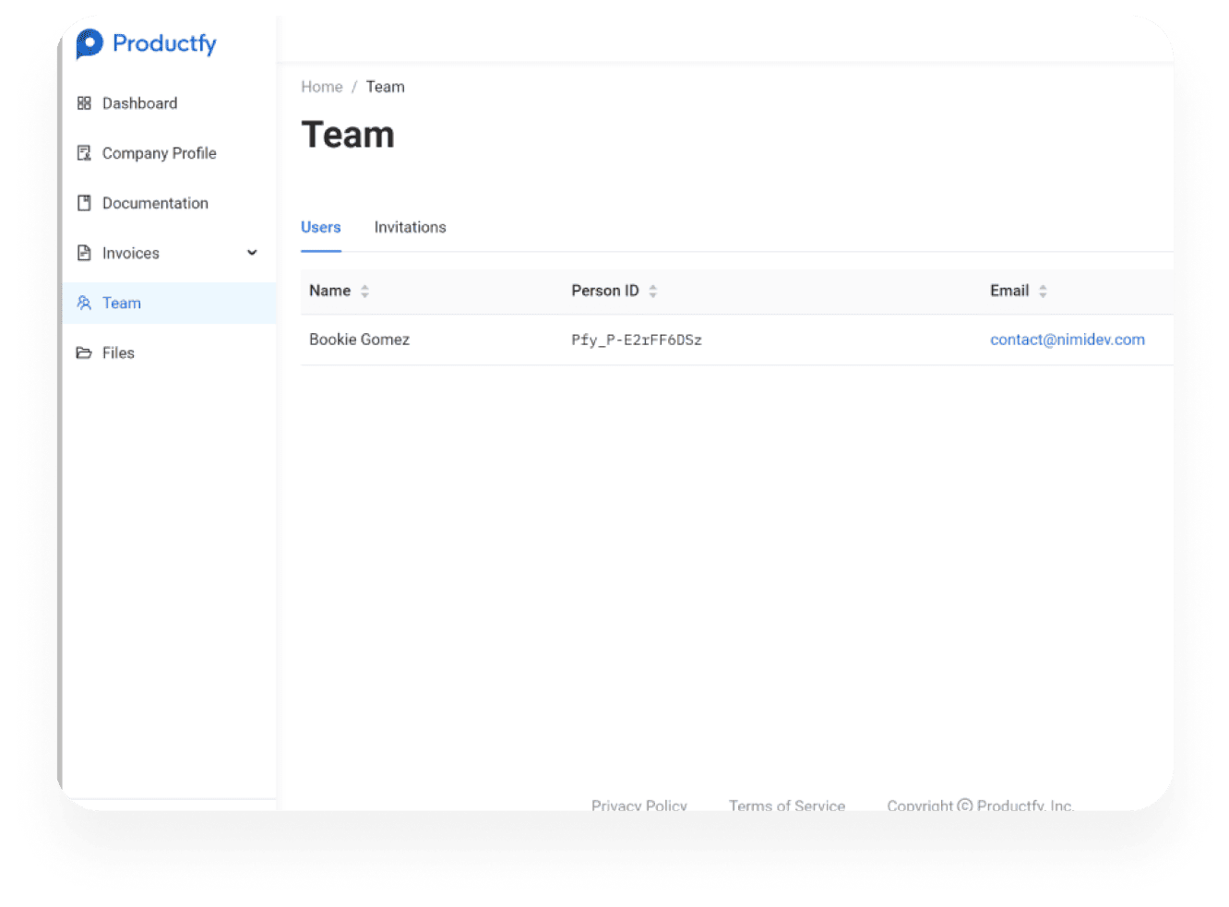Click the Email column header

pyautogui.click(x=1009, y=291)
